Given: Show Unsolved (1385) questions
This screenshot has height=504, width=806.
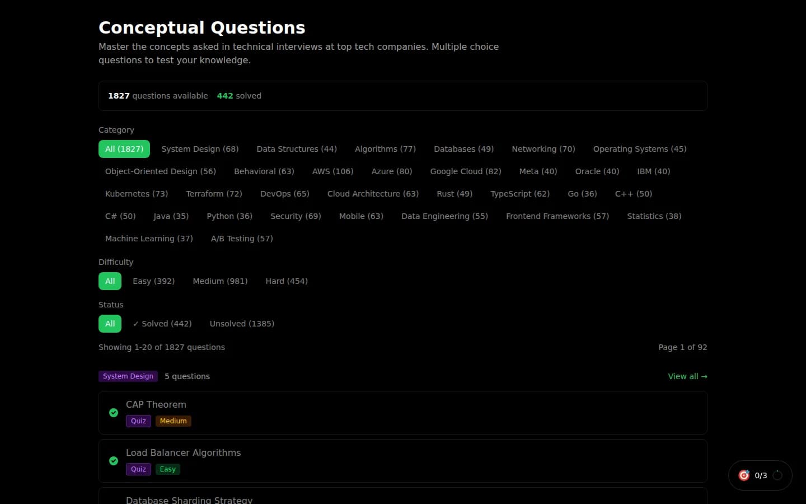Looking at the screenshot, I should coord(242,324).
